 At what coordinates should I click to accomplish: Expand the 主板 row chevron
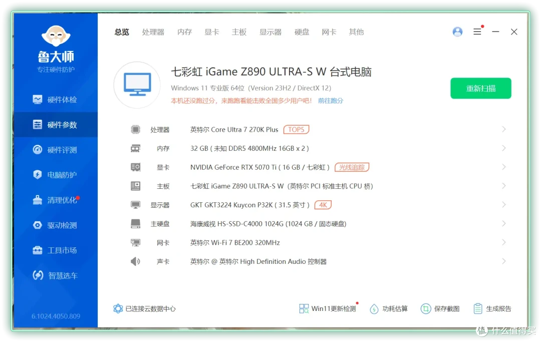tap(504, 186)
